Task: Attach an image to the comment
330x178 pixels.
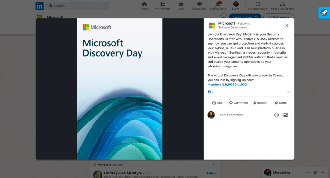Action: 286,115
